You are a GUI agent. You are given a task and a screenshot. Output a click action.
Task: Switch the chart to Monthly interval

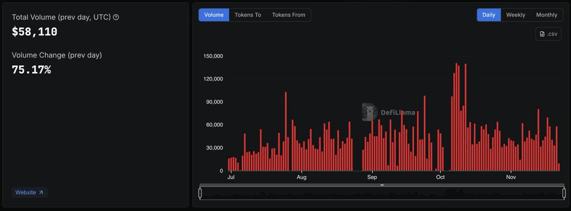[546, 15]
